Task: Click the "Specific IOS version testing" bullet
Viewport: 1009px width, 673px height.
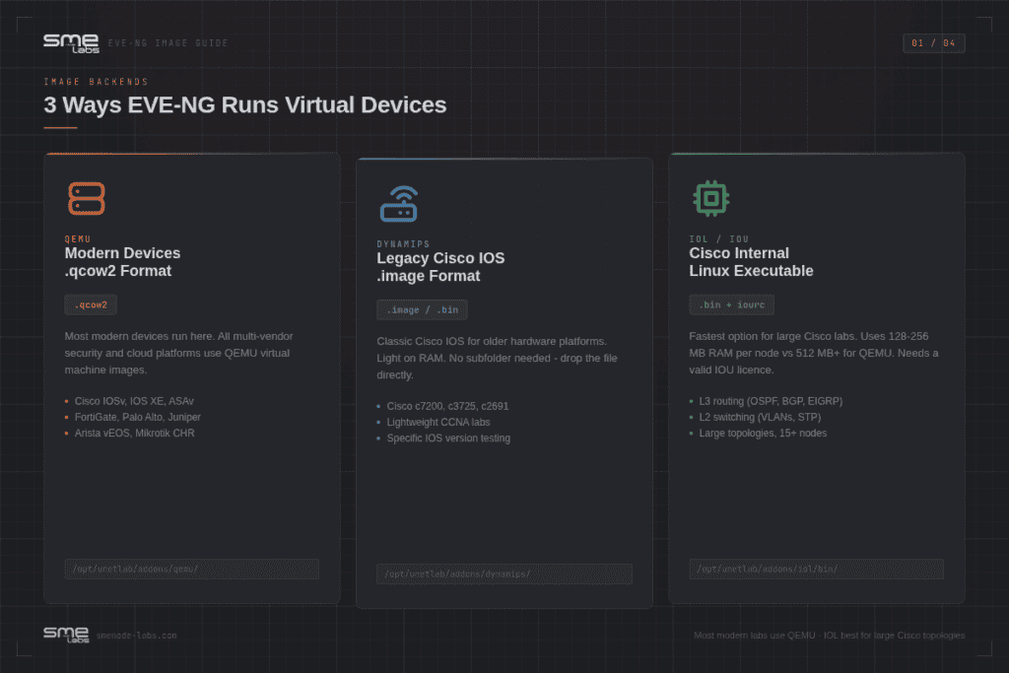Action: tap(448, 438)
